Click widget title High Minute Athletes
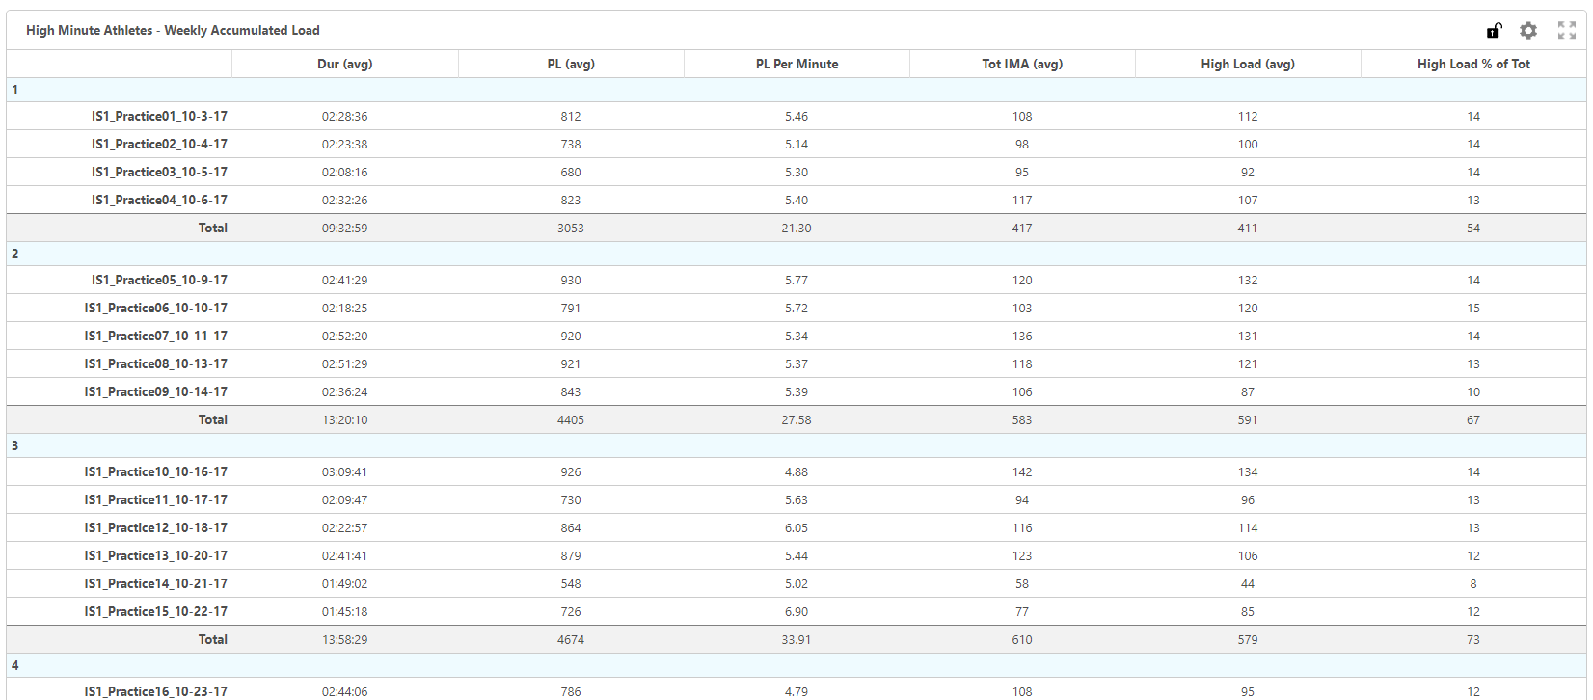Image resolution: width=1593 pixels, height=700 pixels. pos(173,30)
